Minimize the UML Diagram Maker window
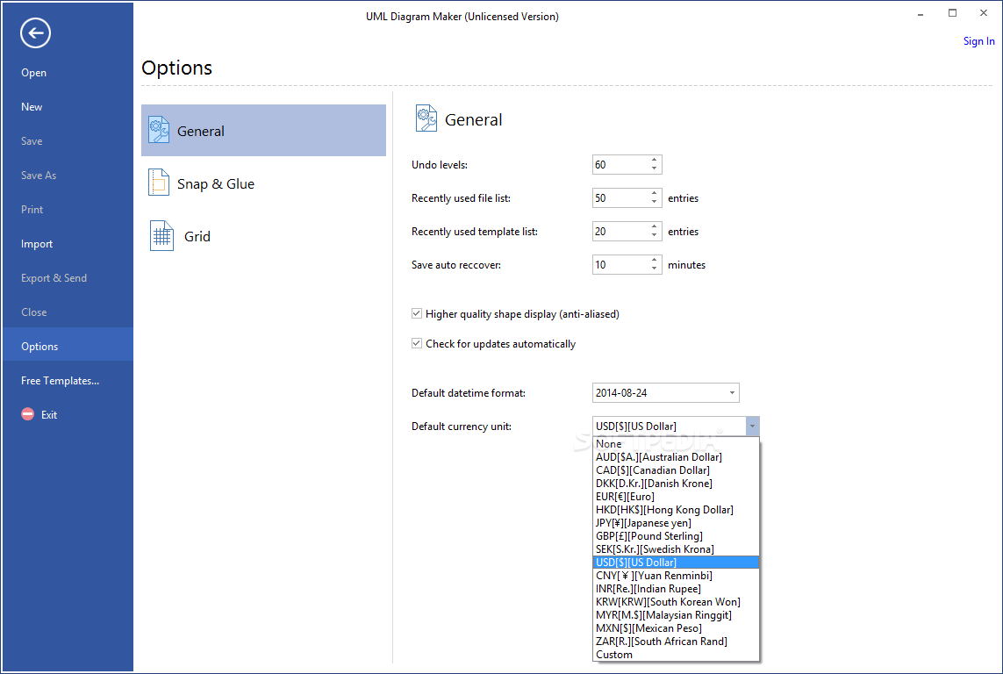This screenshot has width=1003, height=674. [921, 13]
